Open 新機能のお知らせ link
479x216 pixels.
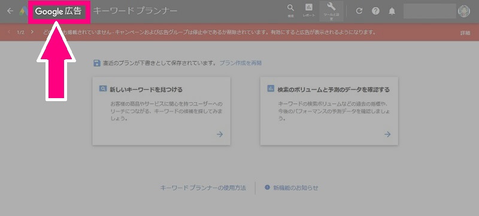pyautogui.click(x=296, y=188)
